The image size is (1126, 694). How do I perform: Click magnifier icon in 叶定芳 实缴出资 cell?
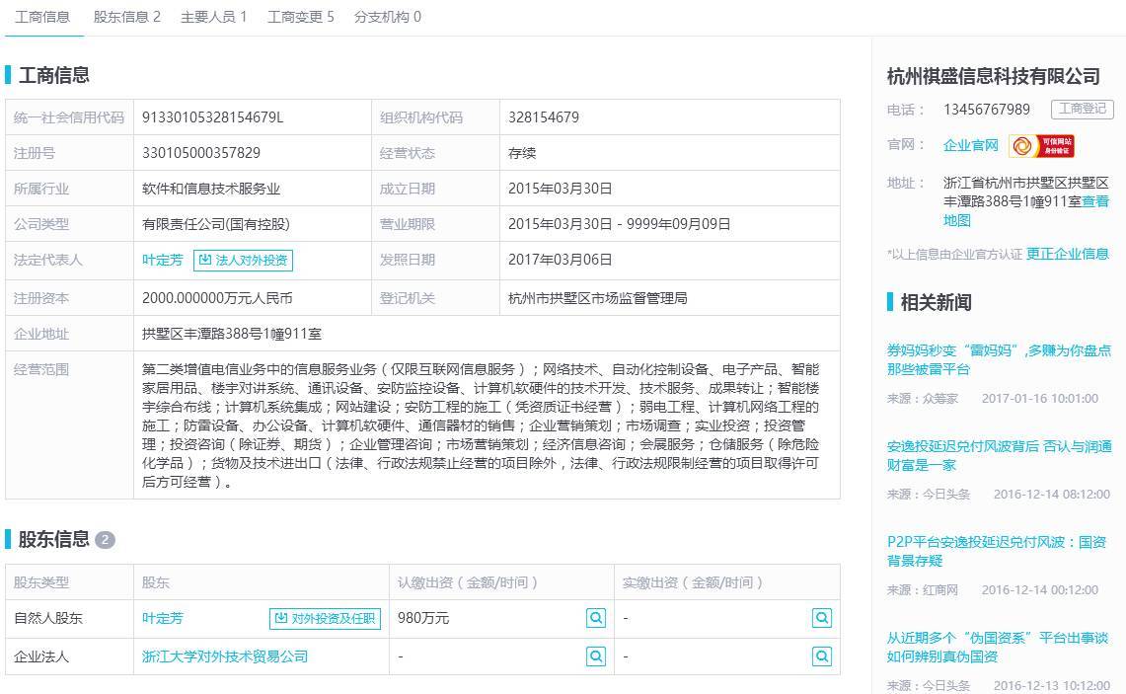click(821, 618)
